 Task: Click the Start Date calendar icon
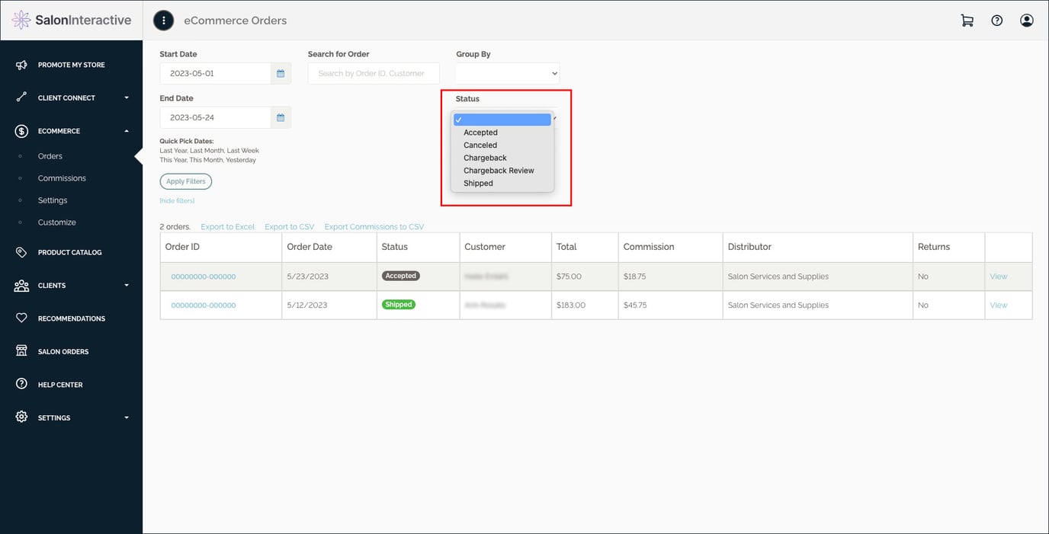[281, 73]
